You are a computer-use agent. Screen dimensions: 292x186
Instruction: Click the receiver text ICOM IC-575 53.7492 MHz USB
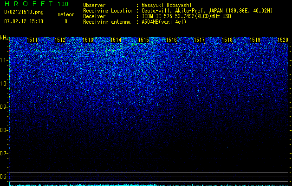[x=186, y=16]
